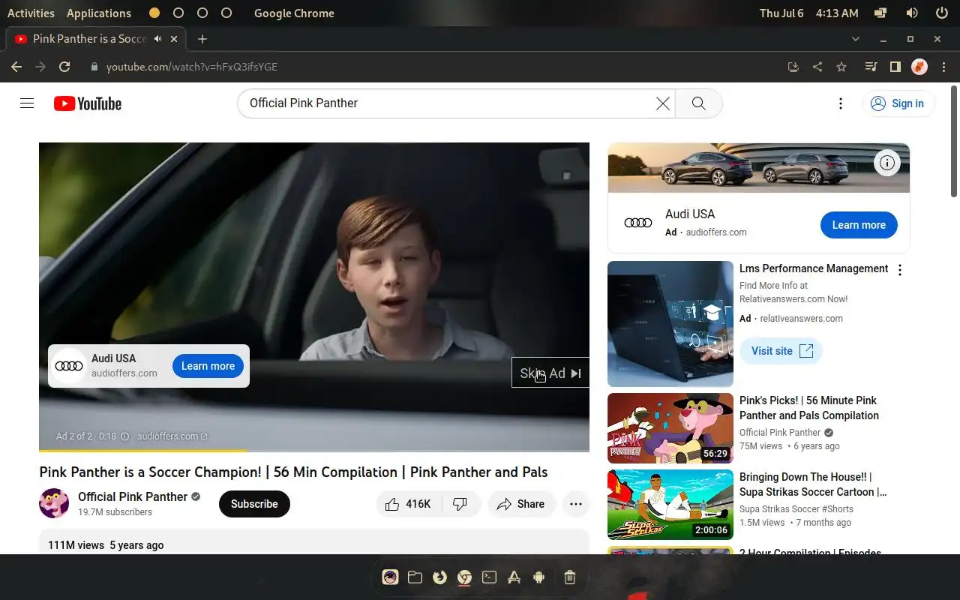Reload the page
The height and width of the screenshot is (600, 960).
[64, 67]
